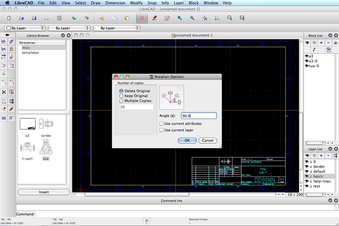339x226 pixels.
Task: Toggle visibility of the help-lines layer
Action: point(307,181)
